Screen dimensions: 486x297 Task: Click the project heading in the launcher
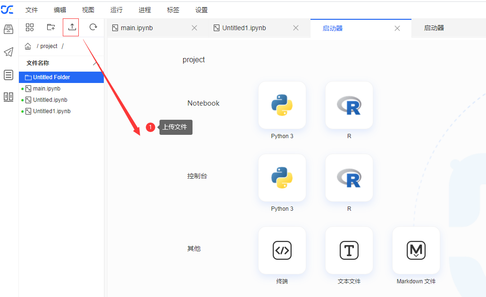(x=194, y=59)
